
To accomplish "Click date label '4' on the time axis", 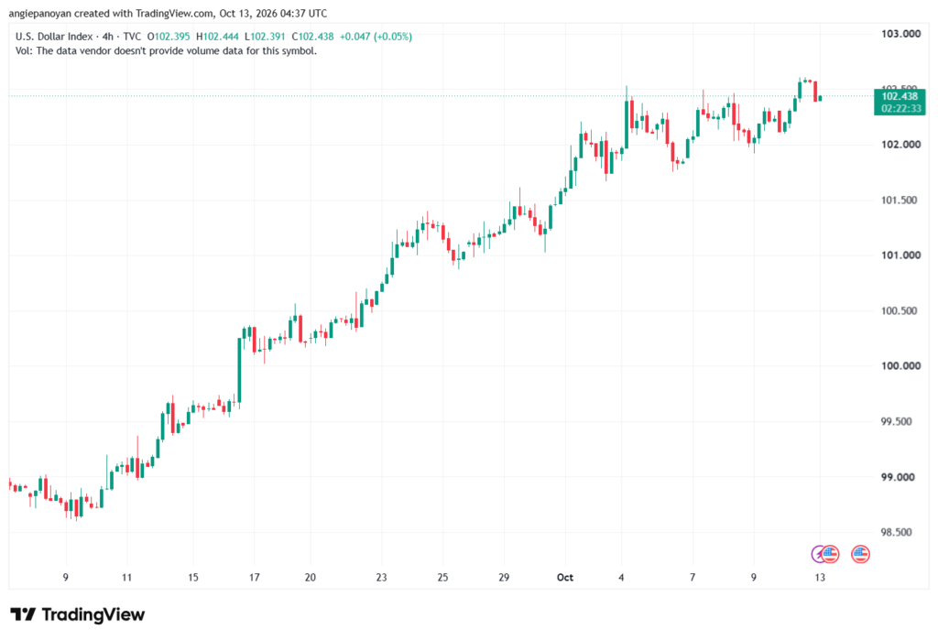I will pyautogui.click(x=621, y=577).
